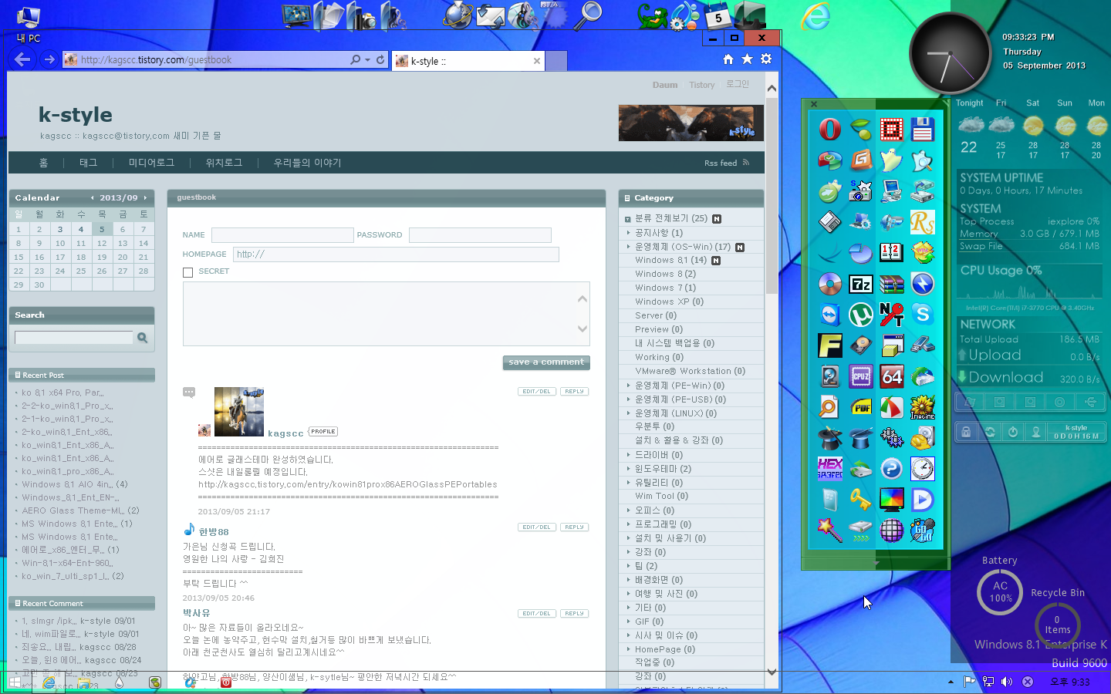Open the magnifier search dock icon
The height and width of the screenshot is (694, 1111).
coord(590,14)
